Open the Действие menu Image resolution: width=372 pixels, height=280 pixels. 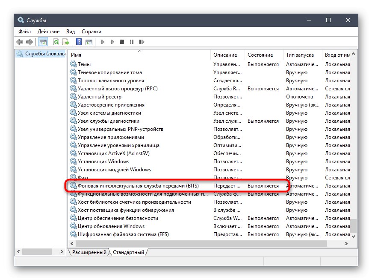49,31
